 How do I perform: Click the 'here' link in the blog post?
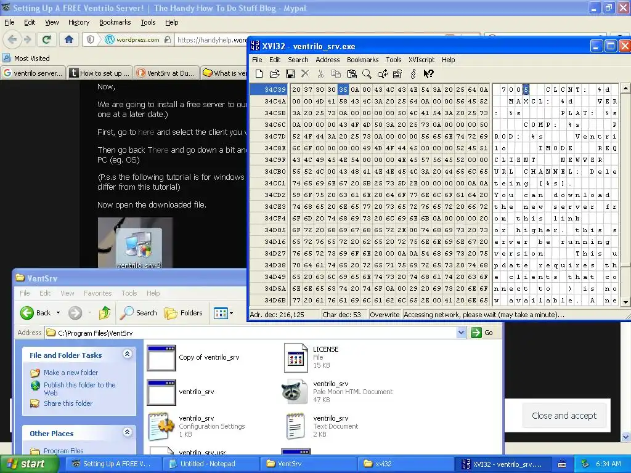click(x=145, y=132)
